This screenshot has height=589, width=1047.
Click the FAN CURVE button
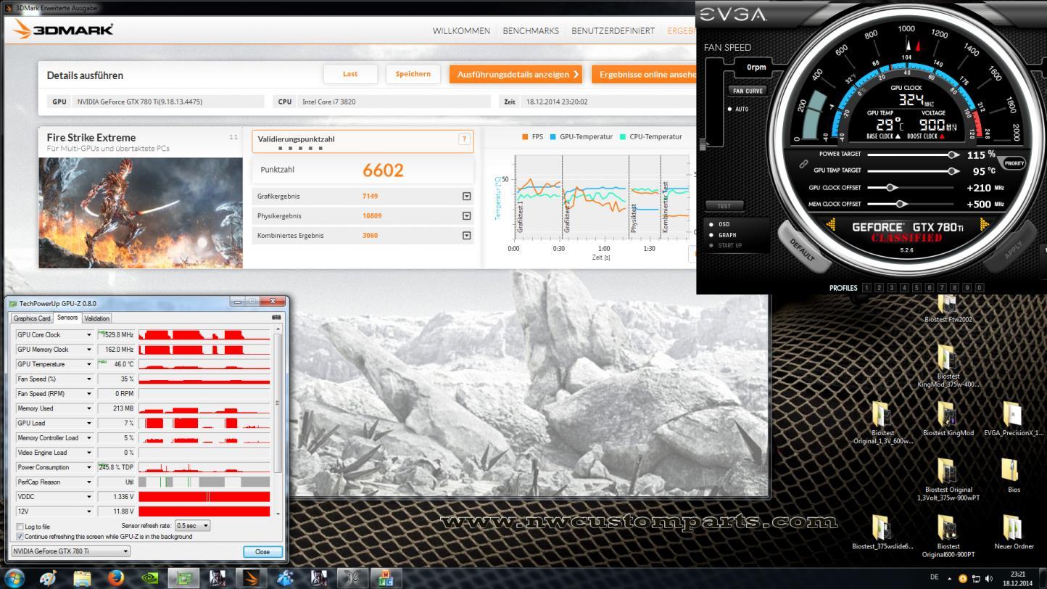click(x=748, y=91)
